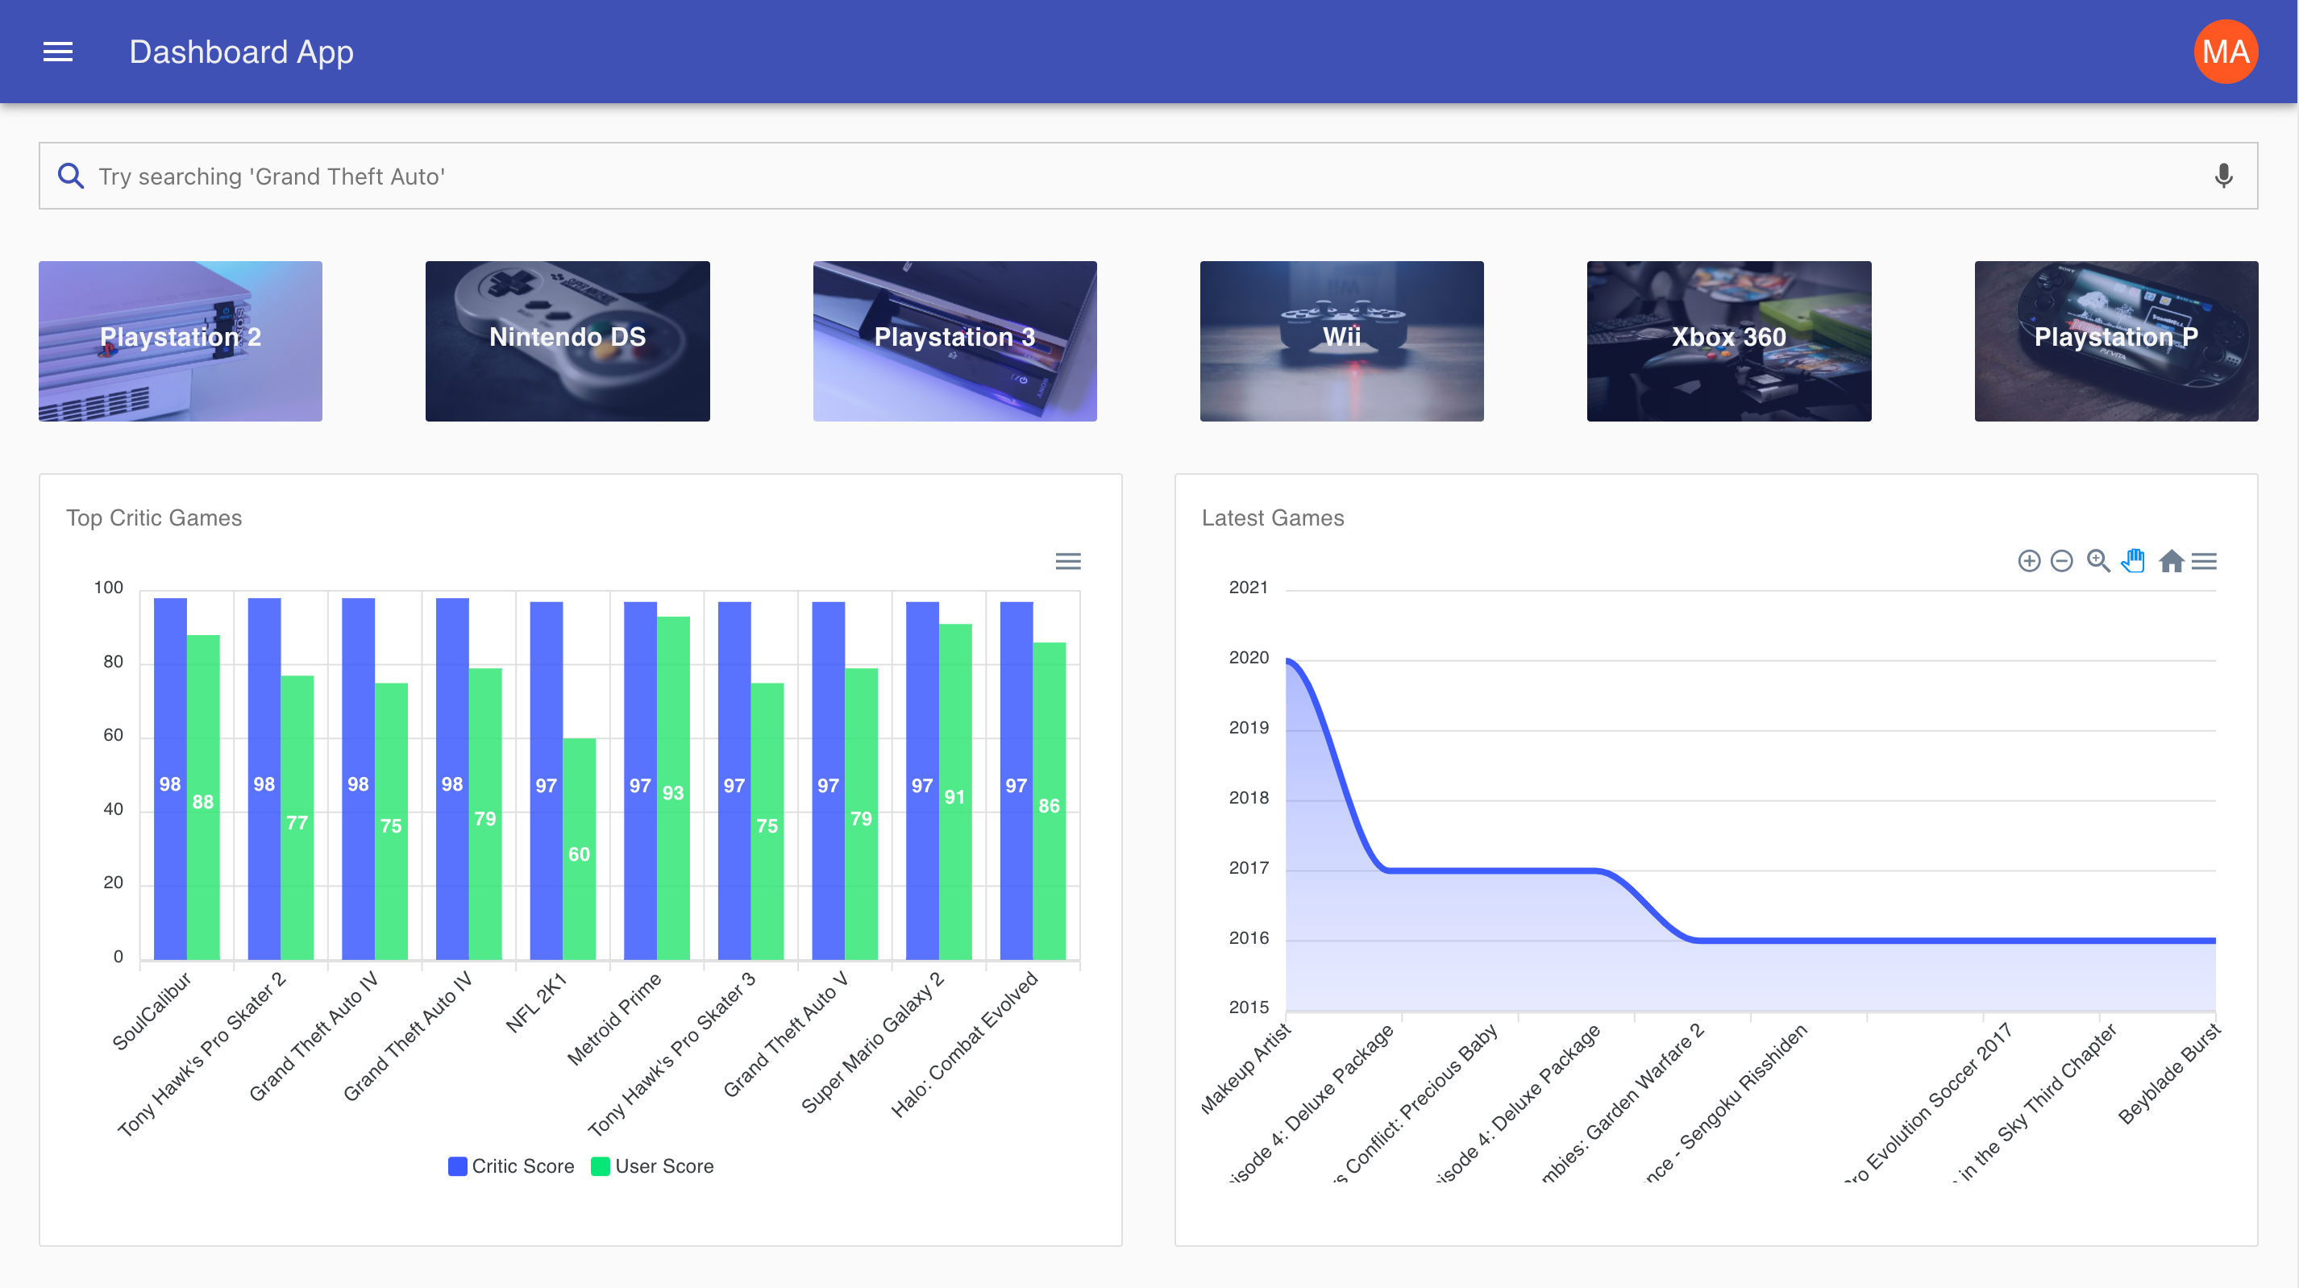Click into the Grand Theft Auto search field
The image size is (2299, 1288).
tap(1071, 176)
